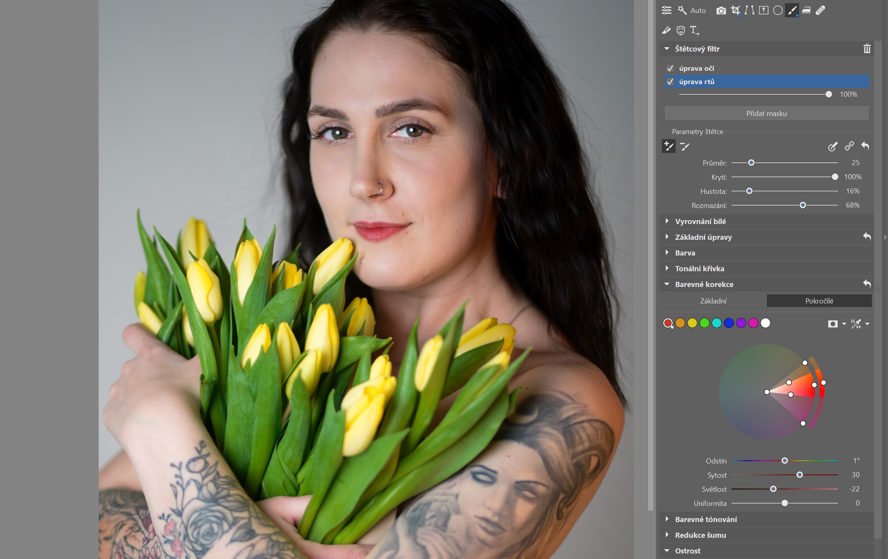Select the text overlay tool

pyautogui.click(x=694, y=30)
